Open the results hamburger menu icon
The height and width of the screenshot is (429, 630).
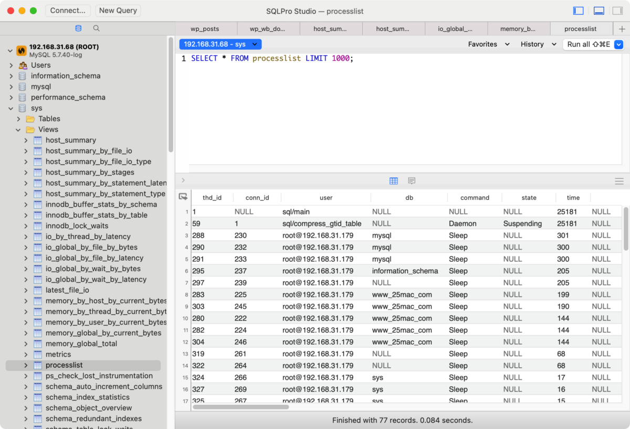[x=619, y=181]
